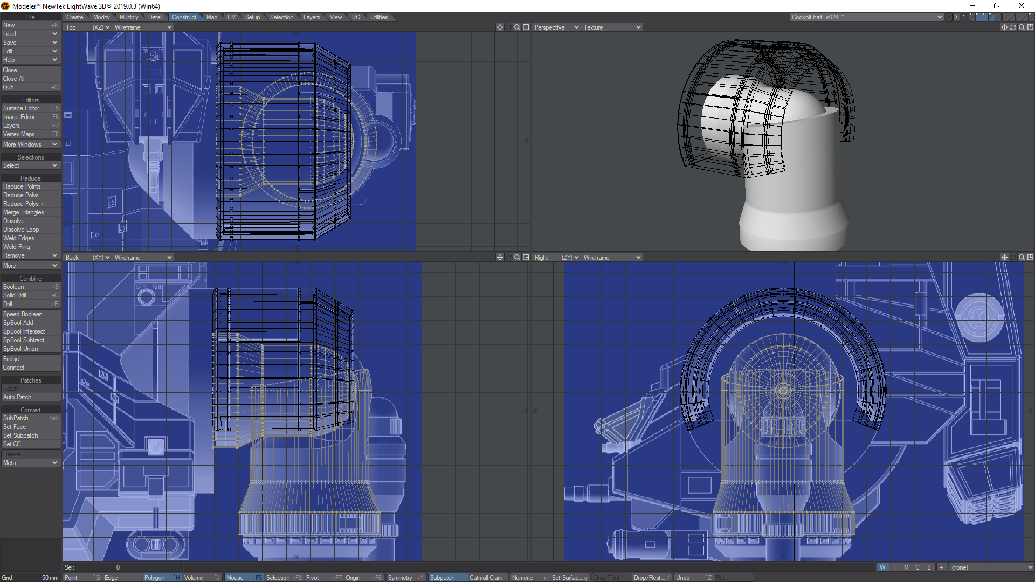The width and height of the screenshot is (1035, 582).
Task: Click the plus button to add vertex map
Action: tap(941, 567)
